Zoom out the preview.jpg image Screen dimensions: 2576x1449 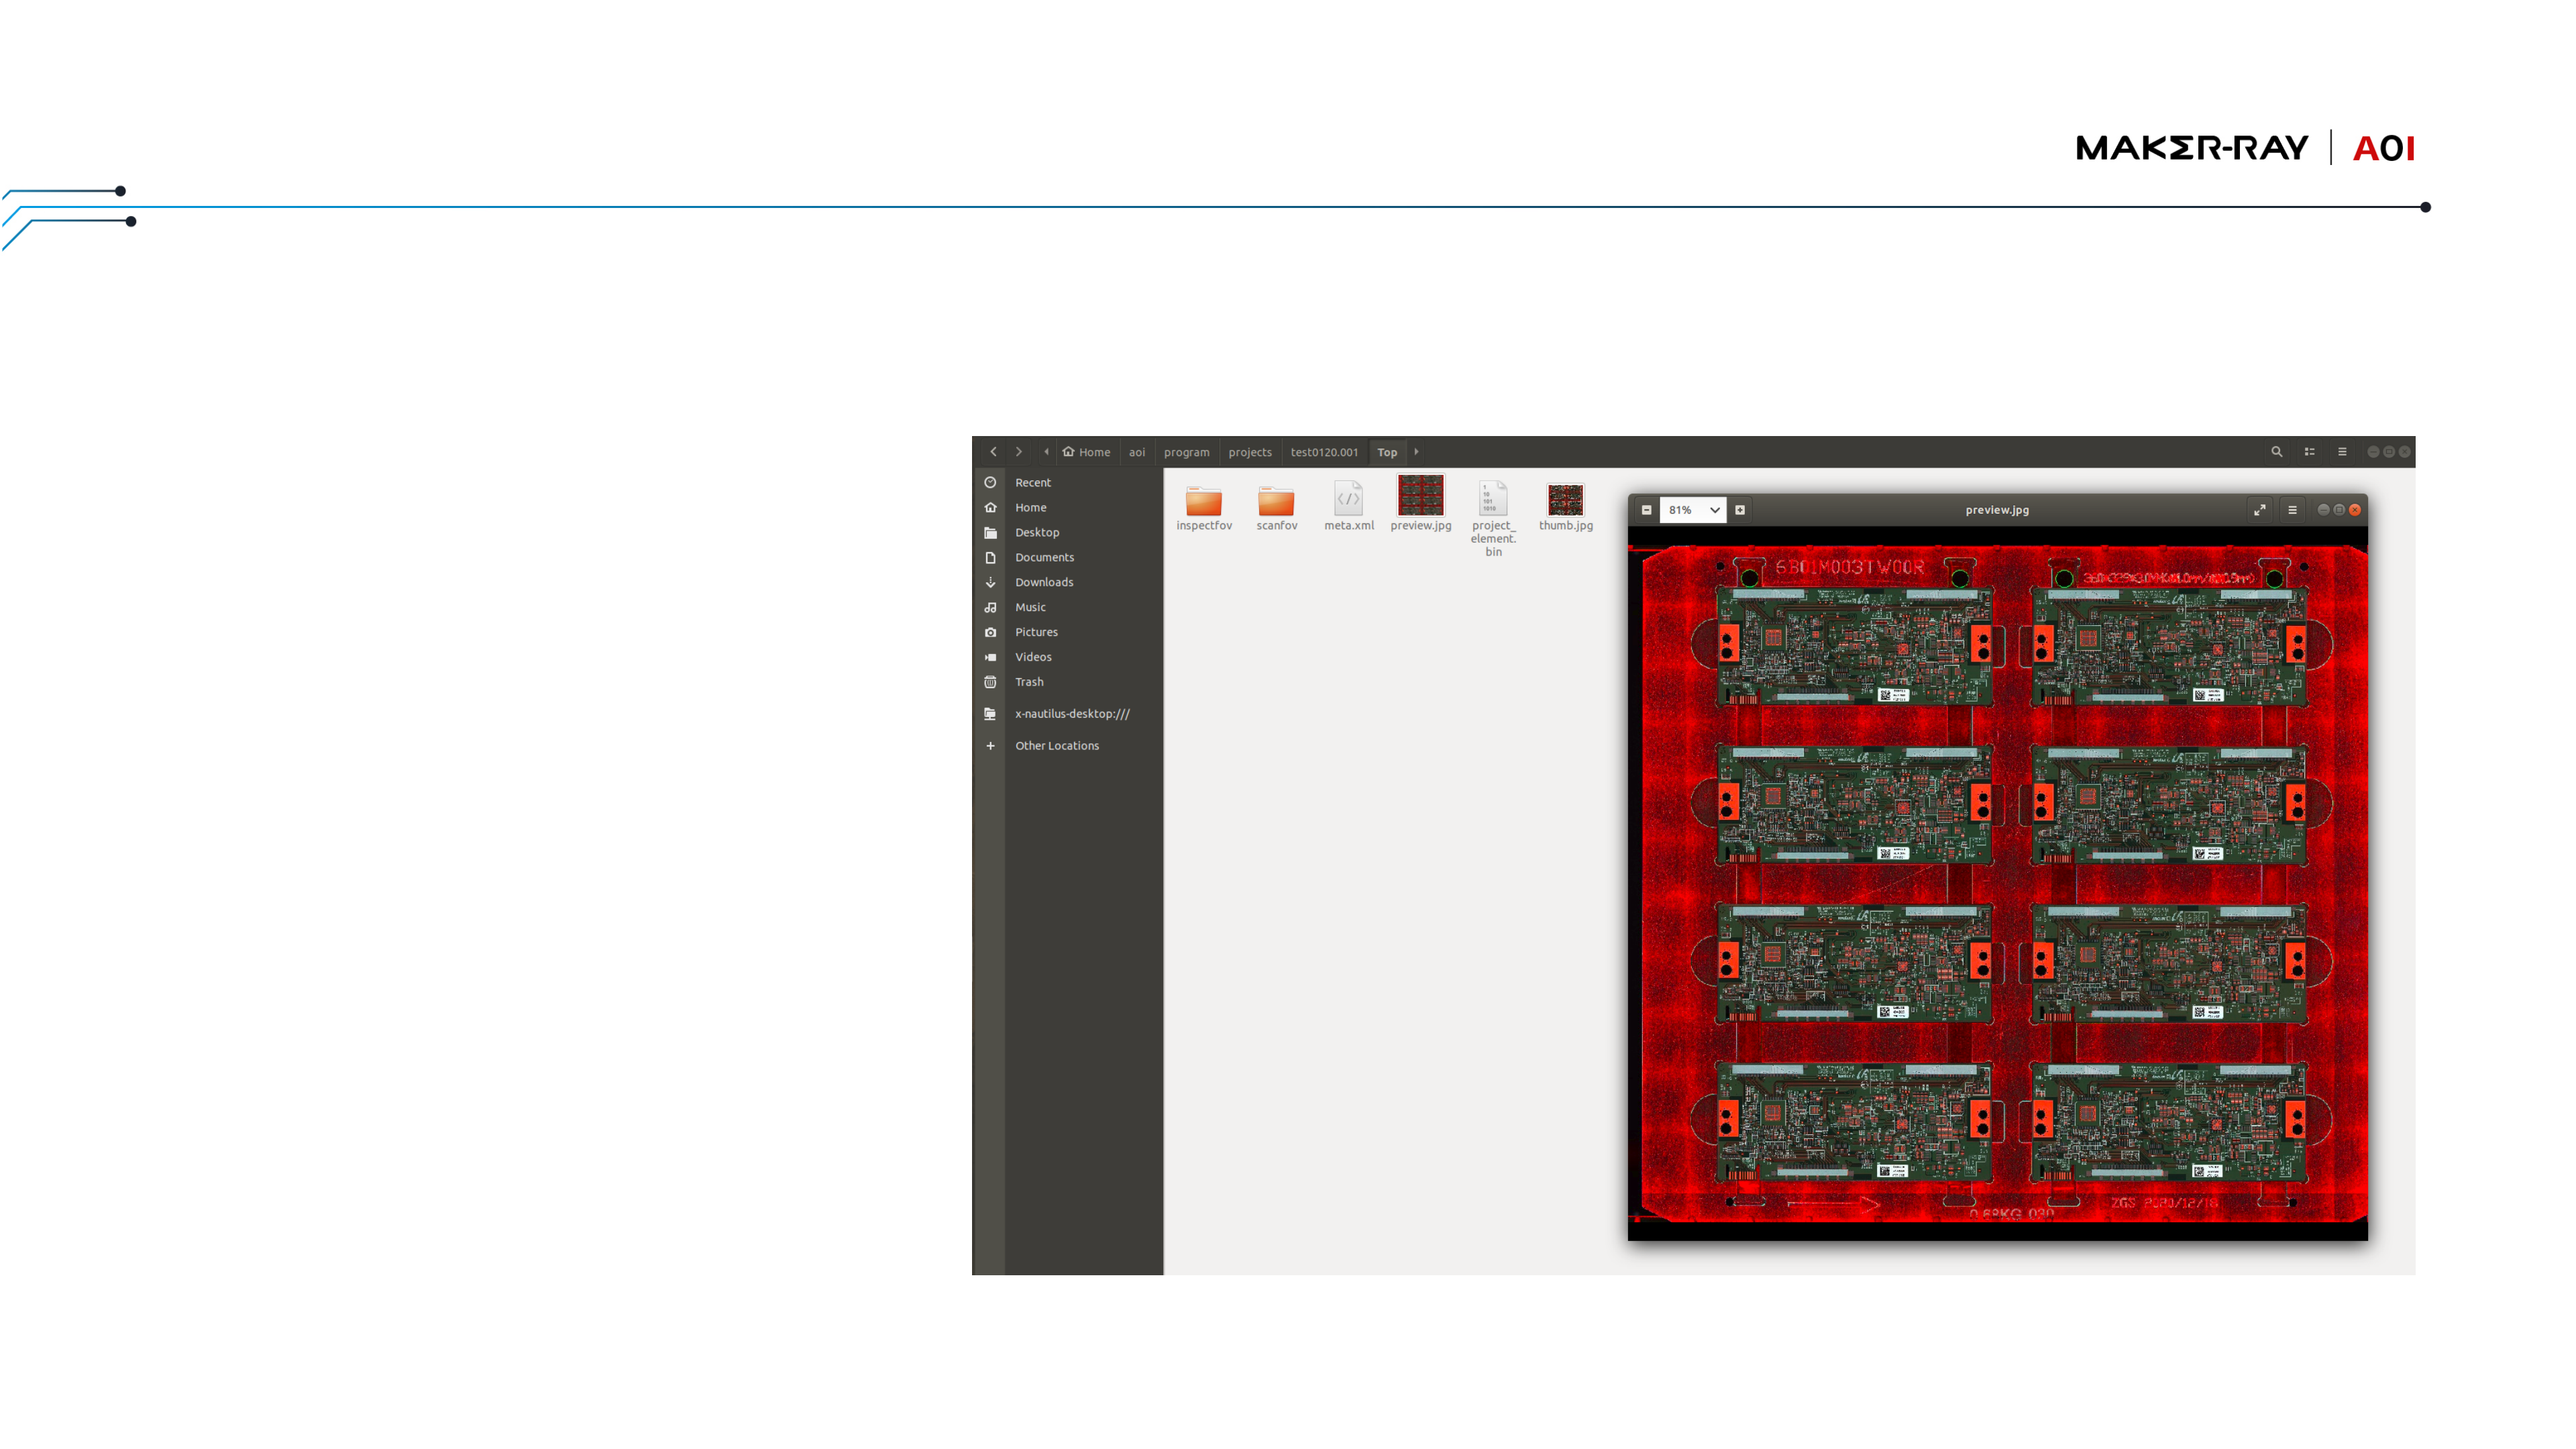[x=1646, y=510]
